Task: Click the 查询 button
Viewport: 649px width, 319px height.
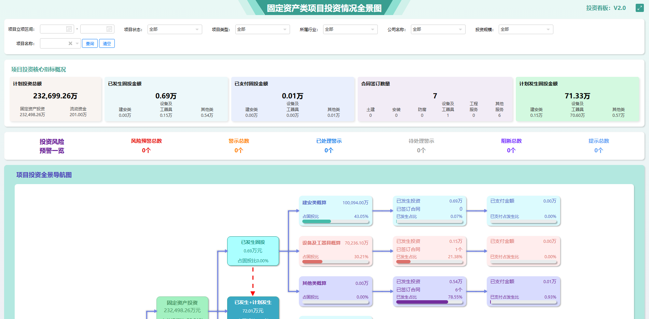Action: [90, 43]
